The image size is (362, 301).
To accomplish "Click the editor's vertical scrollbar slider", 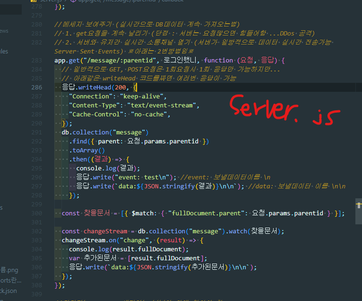I will click(359, 211).
